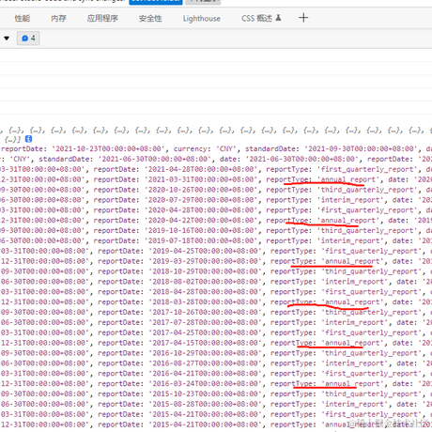Select the 安全性 tab
Image resolution: width=432 pixels, height=432 pixels.
tap(150, 19)
